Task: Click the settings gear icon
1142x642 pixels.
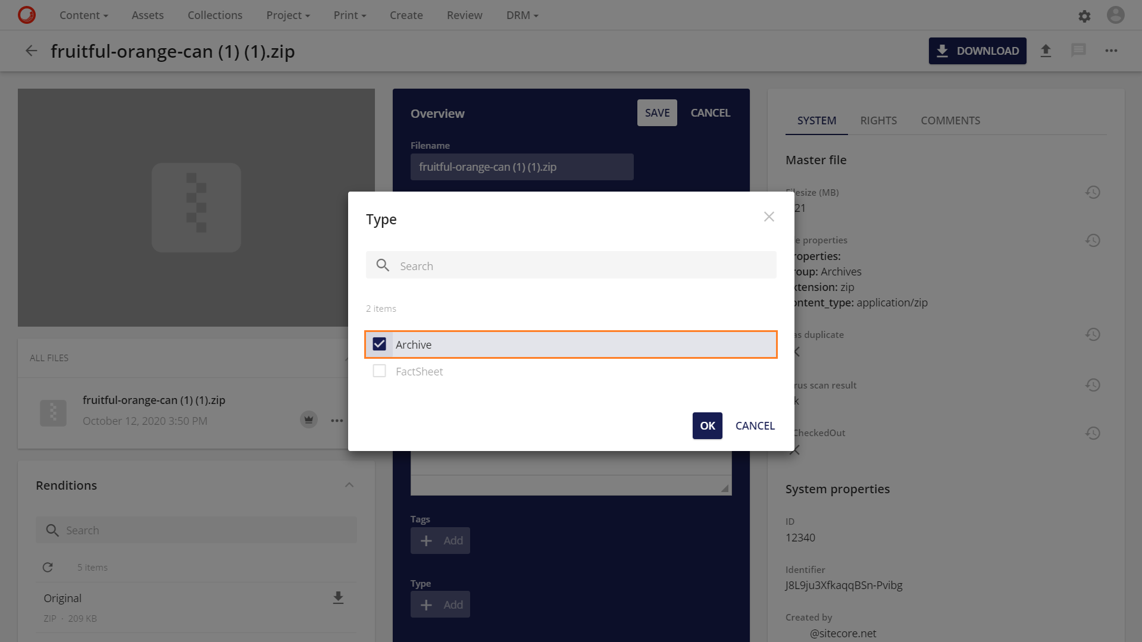Action: click(1084, 16)
